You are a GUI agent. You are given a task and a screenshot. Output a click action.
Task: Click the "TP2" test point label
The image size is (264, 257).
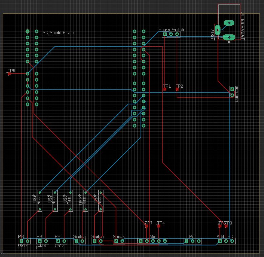[179, 86]
